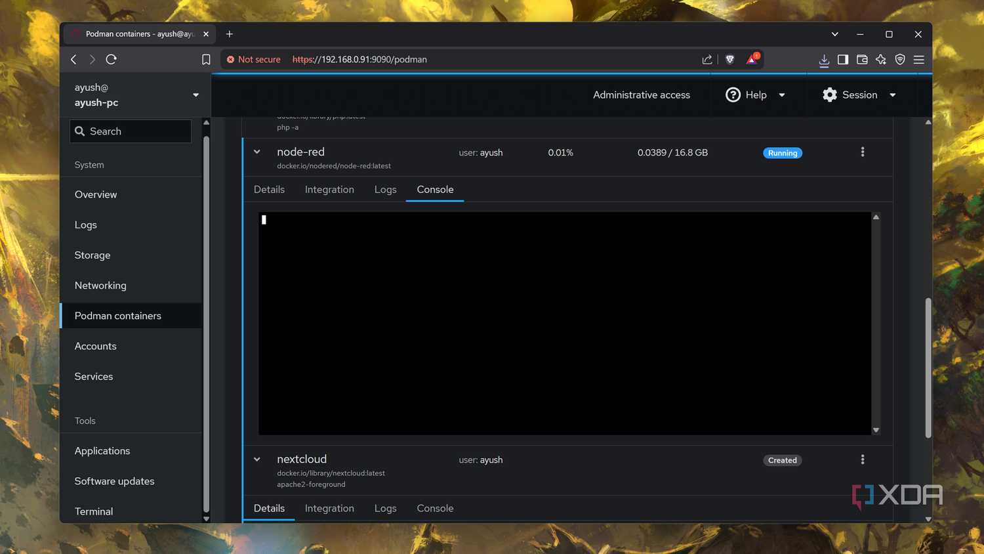Viewport: 984px width, 554px height.
Task: Open nextcloud container actions kebab menu
Action: click(863, 459)
